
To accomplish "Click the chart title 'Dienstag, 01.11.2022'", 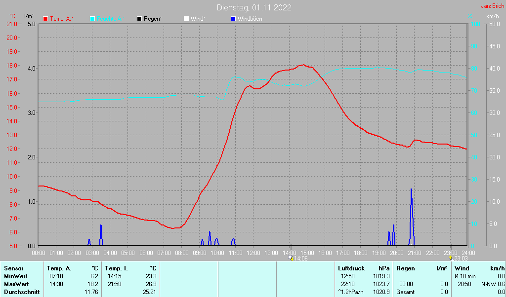I will pos(254,7).
